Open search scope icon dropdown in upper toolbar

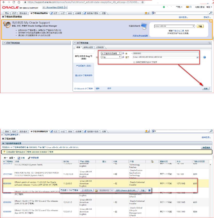(x=153, y=13)
